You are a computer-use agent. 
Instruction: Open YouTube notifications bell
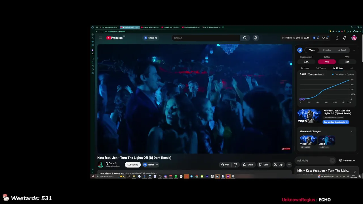pos(345,38)
